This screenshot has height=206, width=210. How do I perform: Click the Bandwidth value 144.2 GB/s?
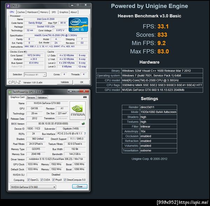coord(75,154)
